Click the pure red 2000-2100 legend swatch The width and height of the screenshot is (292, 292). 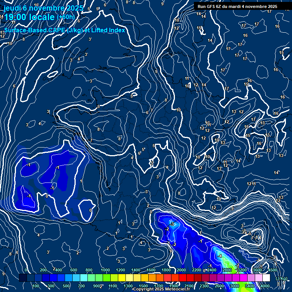pos(182,278)
